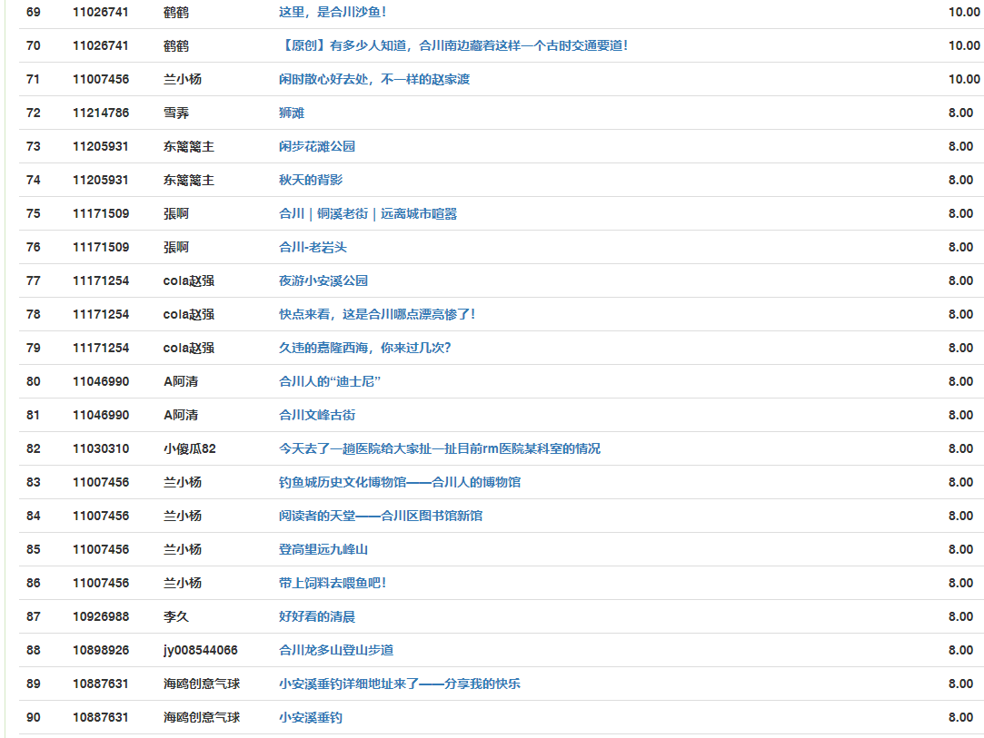Open the link "这里，是合川沙鱼！"
This screenshot has height=738, width=984.
(333, 13)
